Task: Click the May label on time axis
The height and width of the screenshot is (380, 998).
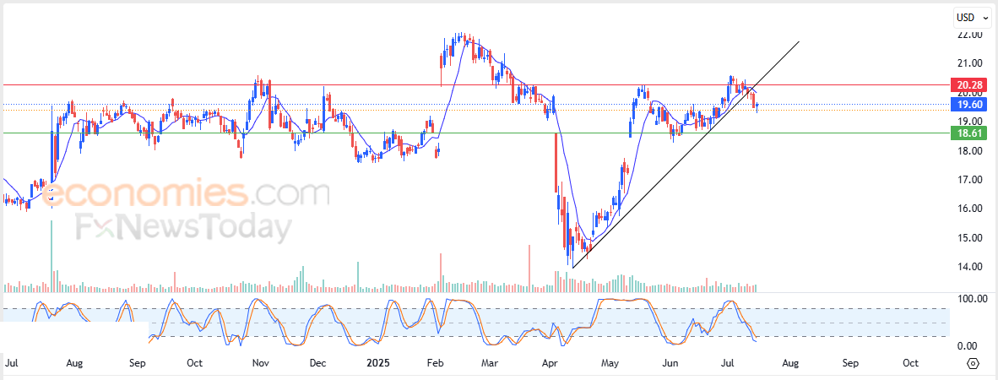Action: pyautogui.click(x=610, y=363)
